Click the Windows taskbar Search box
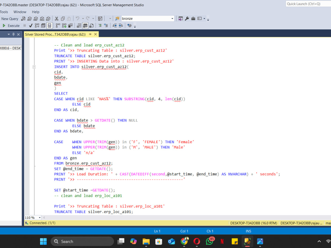 (82, 241)
